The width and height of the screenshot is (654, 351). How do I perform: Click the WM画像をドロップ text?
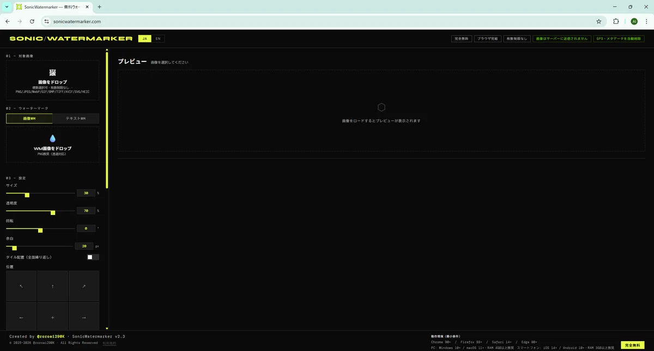[52, 148]
